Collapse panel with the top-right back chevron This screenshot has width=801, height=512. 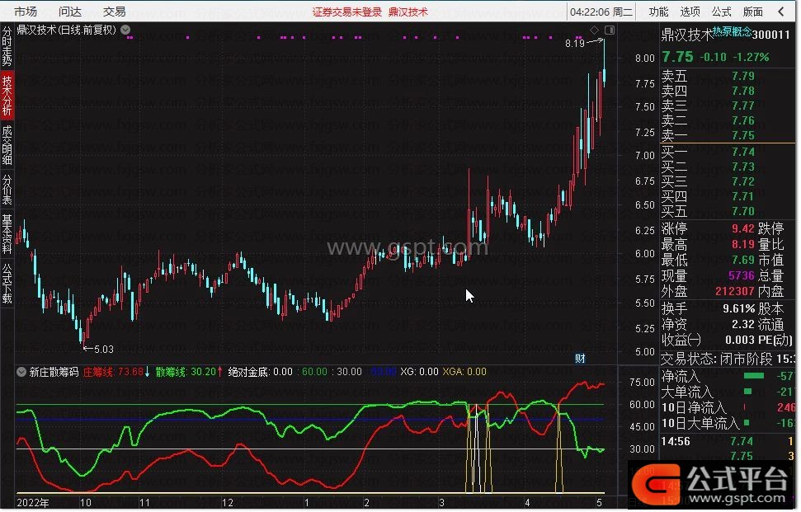coord(781,12)
